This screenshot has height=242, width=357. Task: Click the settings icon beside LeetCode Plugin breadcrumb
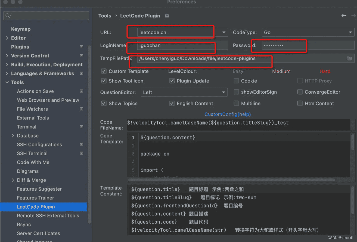pos(167,16)
